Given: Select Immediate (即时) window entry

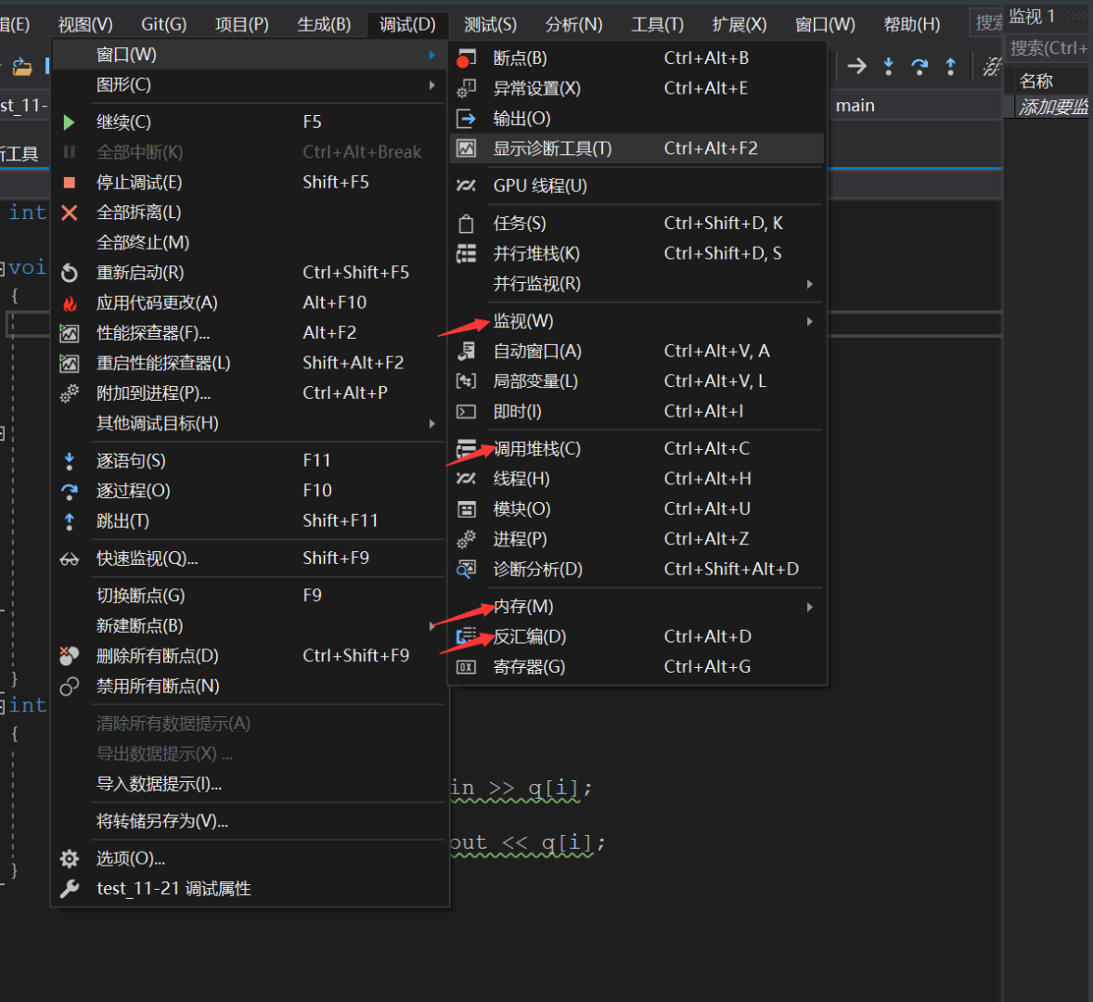Looking at the screenshot, I should pos(637,412).
